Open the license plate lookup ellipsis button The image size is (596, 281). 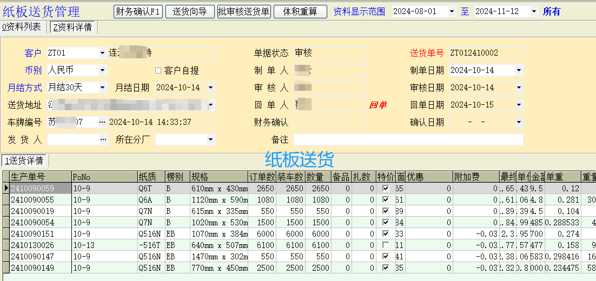point(103,122)
